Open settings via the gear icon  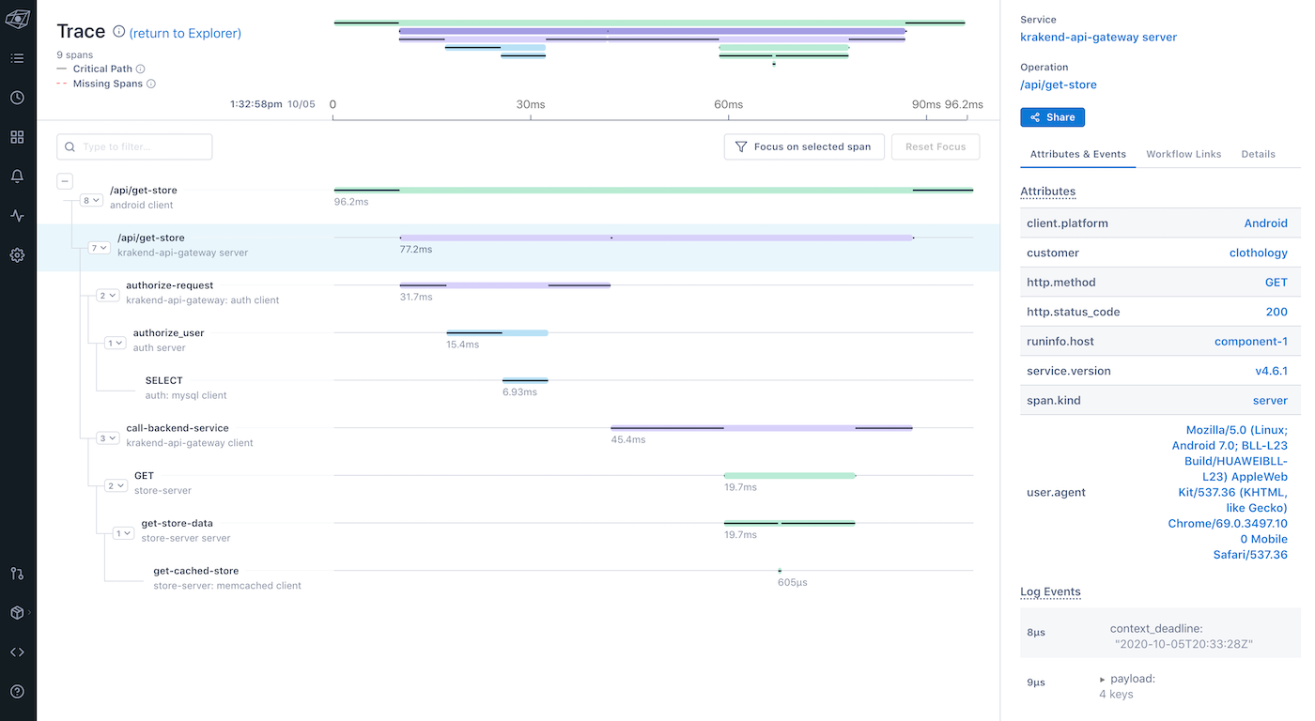pos(17,253)
